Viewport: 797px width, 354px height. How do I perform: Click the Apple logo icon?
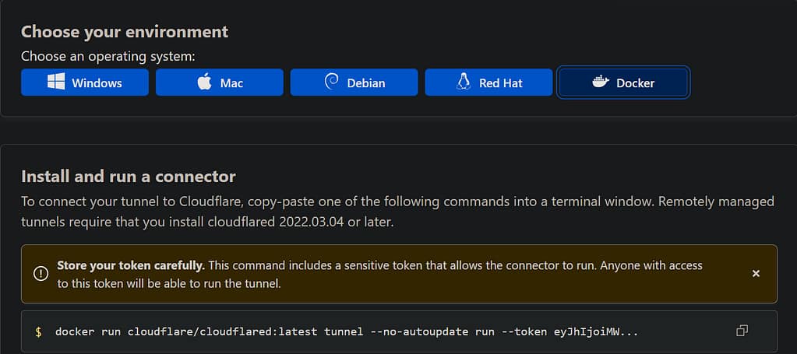(x=204, y=82)
